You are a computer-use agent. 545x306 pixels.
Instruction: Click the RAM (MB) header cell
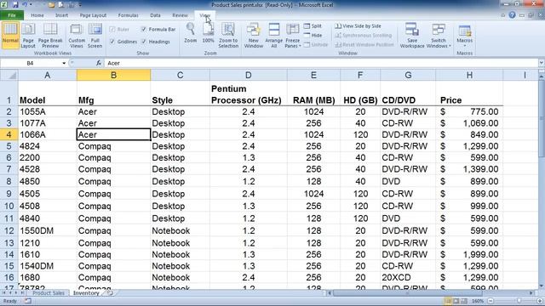pos(313,93)
